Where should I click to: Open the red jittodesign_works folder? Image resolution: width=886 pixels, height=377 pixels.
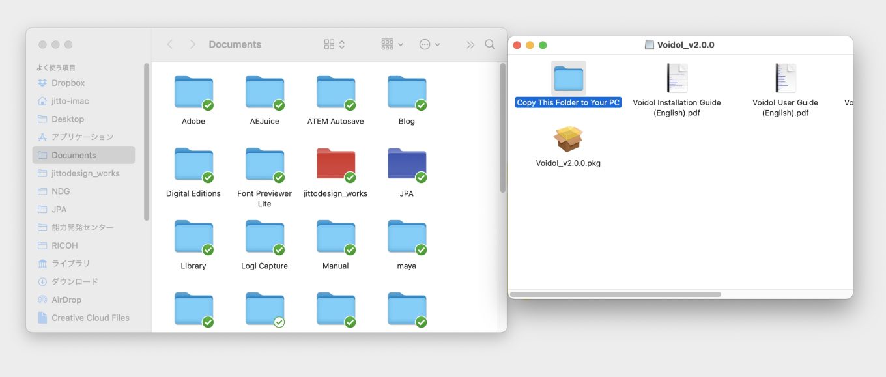point(336,165)
